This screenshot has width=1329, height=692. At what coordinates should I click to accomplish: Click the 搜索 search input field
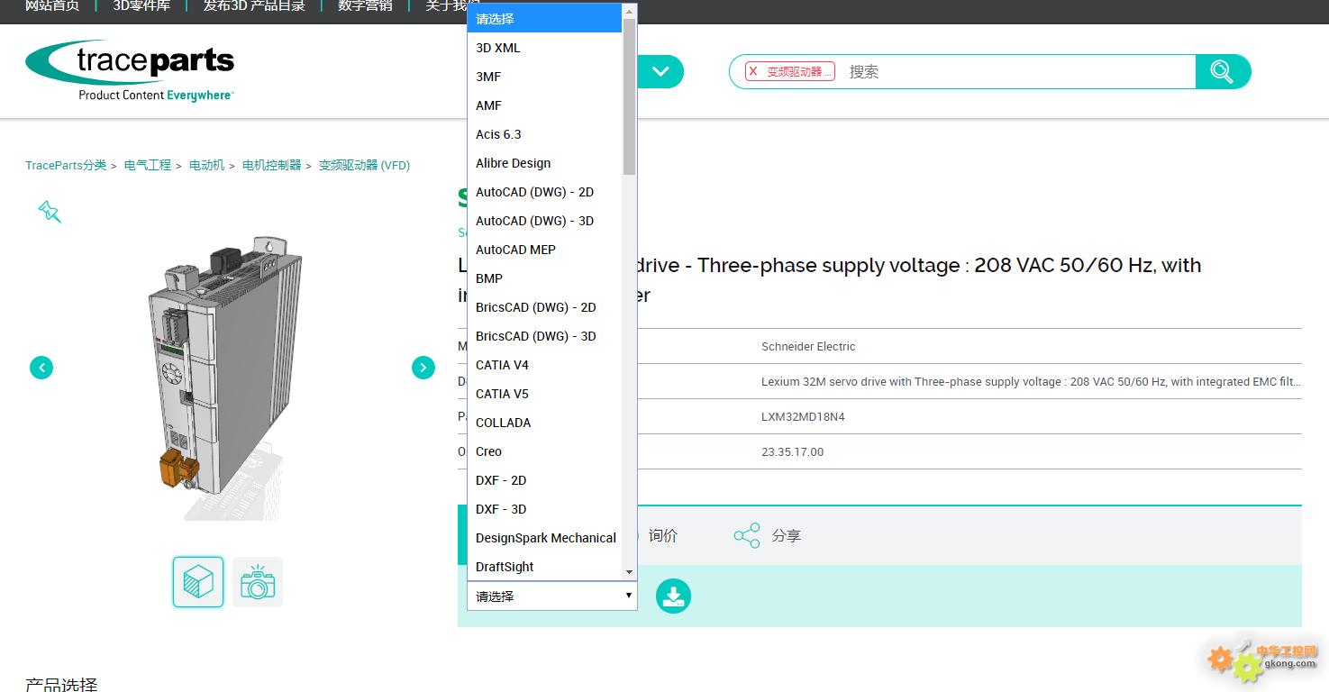click(1018, 72)
